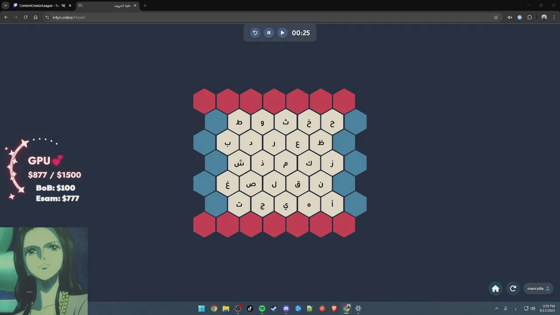Tap the ذ letter cell
The image size is (560, 315).
262,163
